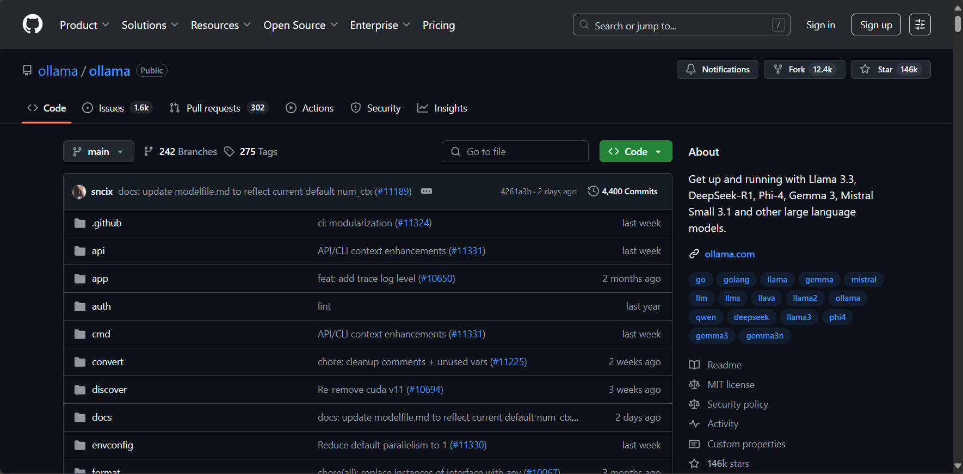The image size is (963, 474).
Task: Click the commit history clock icon
Action: [x=594, y=191]
